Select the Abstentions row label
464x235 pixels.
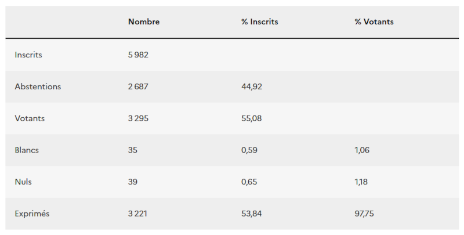click(38, 86)
